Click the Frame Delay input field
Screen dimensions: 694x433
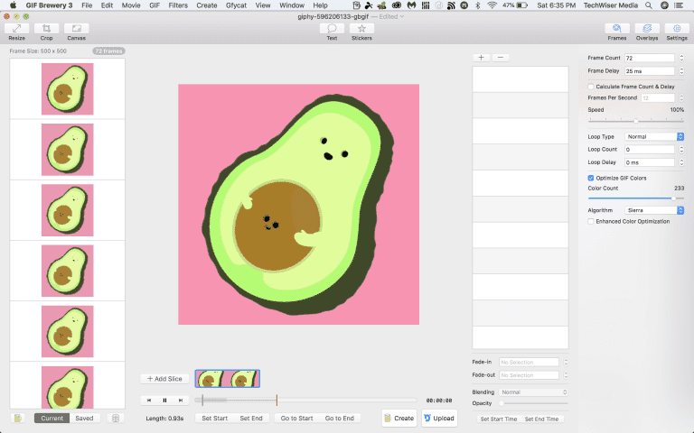650,71
